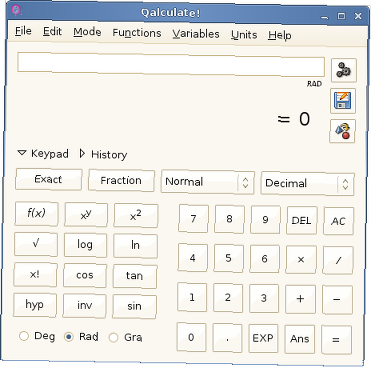Click the x to the power y button
Viewport: 371px width, 368px height.
pos(86,215)
